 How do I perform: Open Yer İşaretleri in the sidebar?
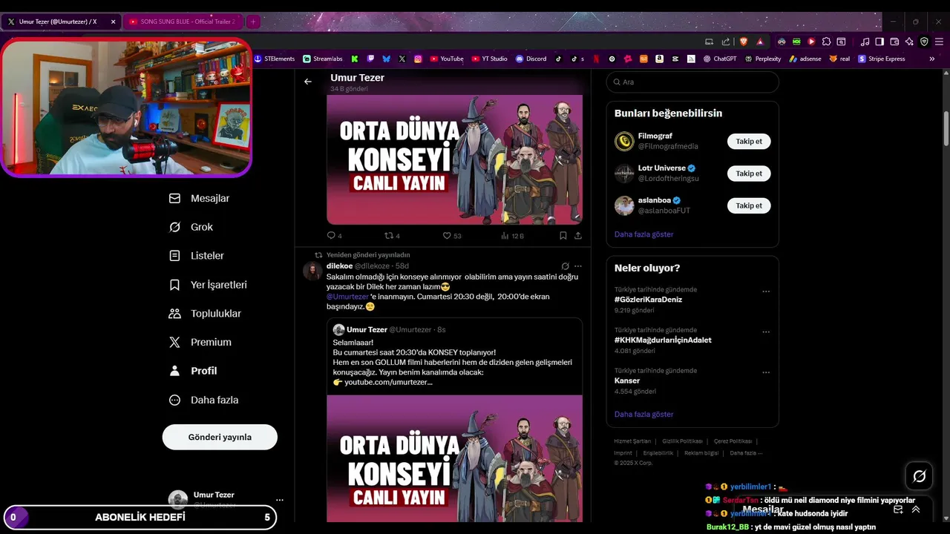point(209,285)
